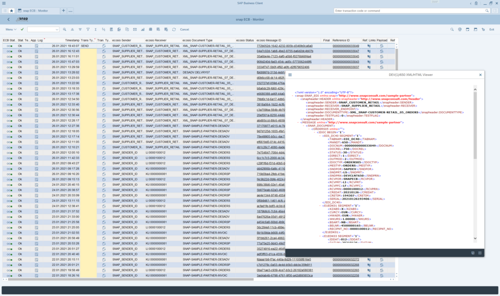Viewport: 500px width, 296px height.
Task: Select row with timestamp 22.01.2021 18:26:16
Action: (198, 275)
